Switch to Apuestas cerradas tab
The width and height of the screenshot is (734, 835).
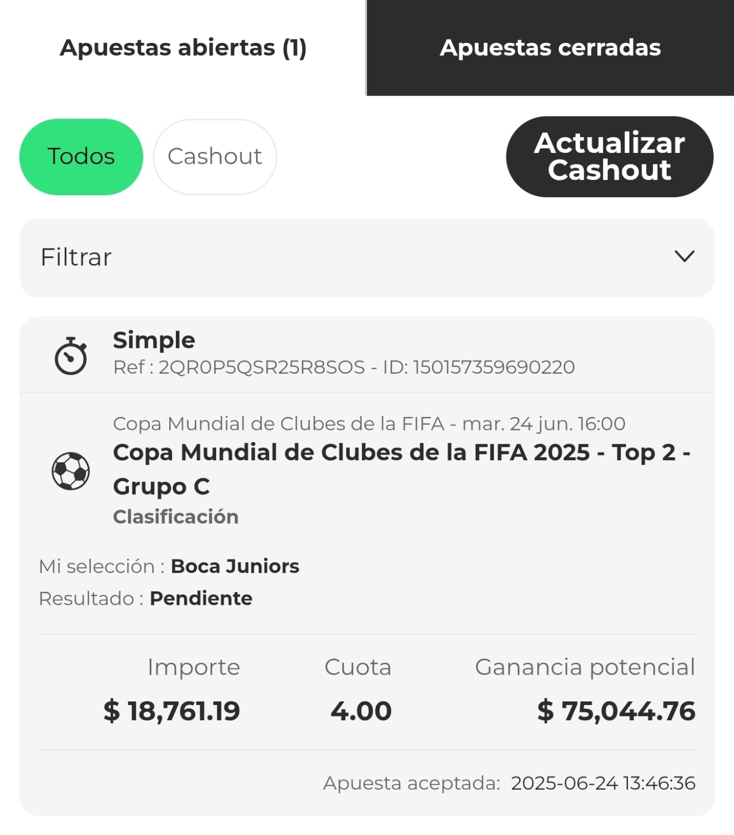[x=550, y=47]
